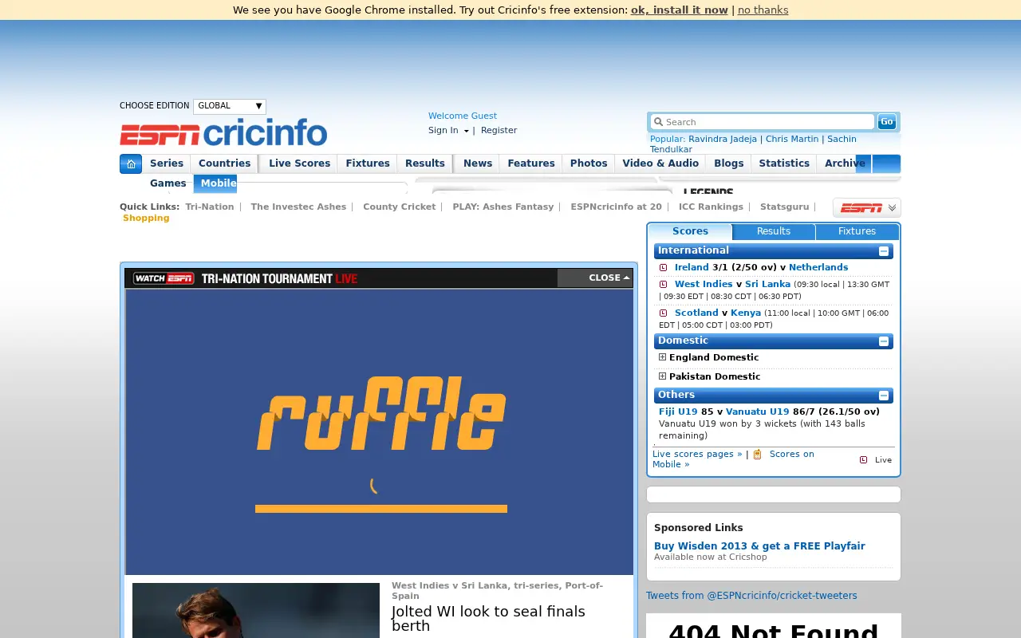Collapse the International scores section
Viewport: 1021px width, 638px height.
coord(884,251)
